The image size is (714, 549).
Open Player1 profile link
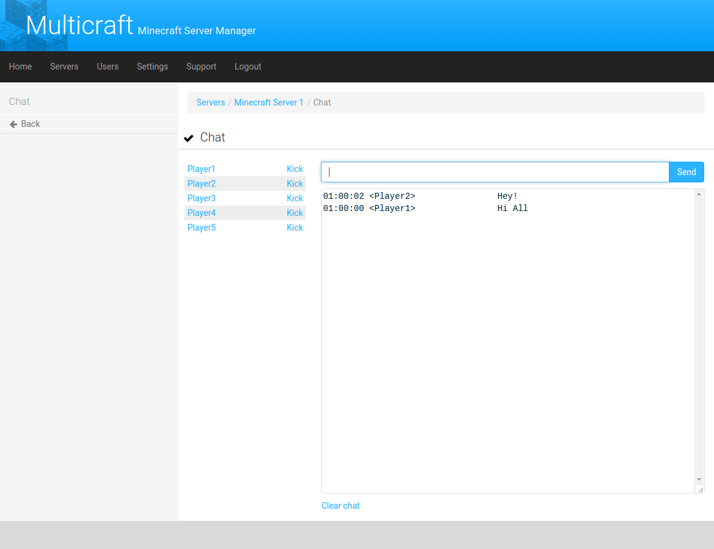[x=201, y=169]
